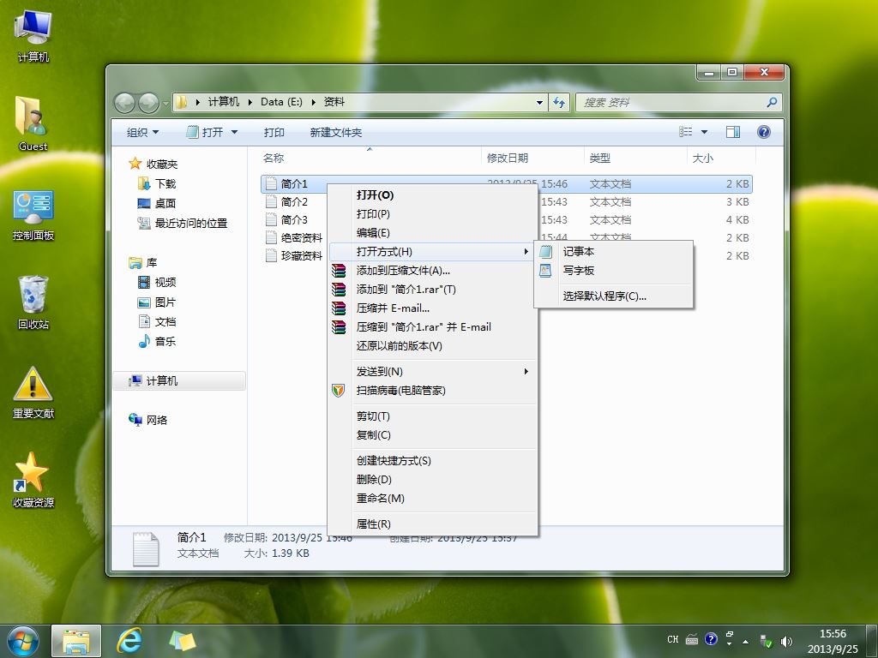The width and height of the screenshot is (878, 658).
Task: Click 新建文件夹 toolbar button
Action: tap(336, 132)
